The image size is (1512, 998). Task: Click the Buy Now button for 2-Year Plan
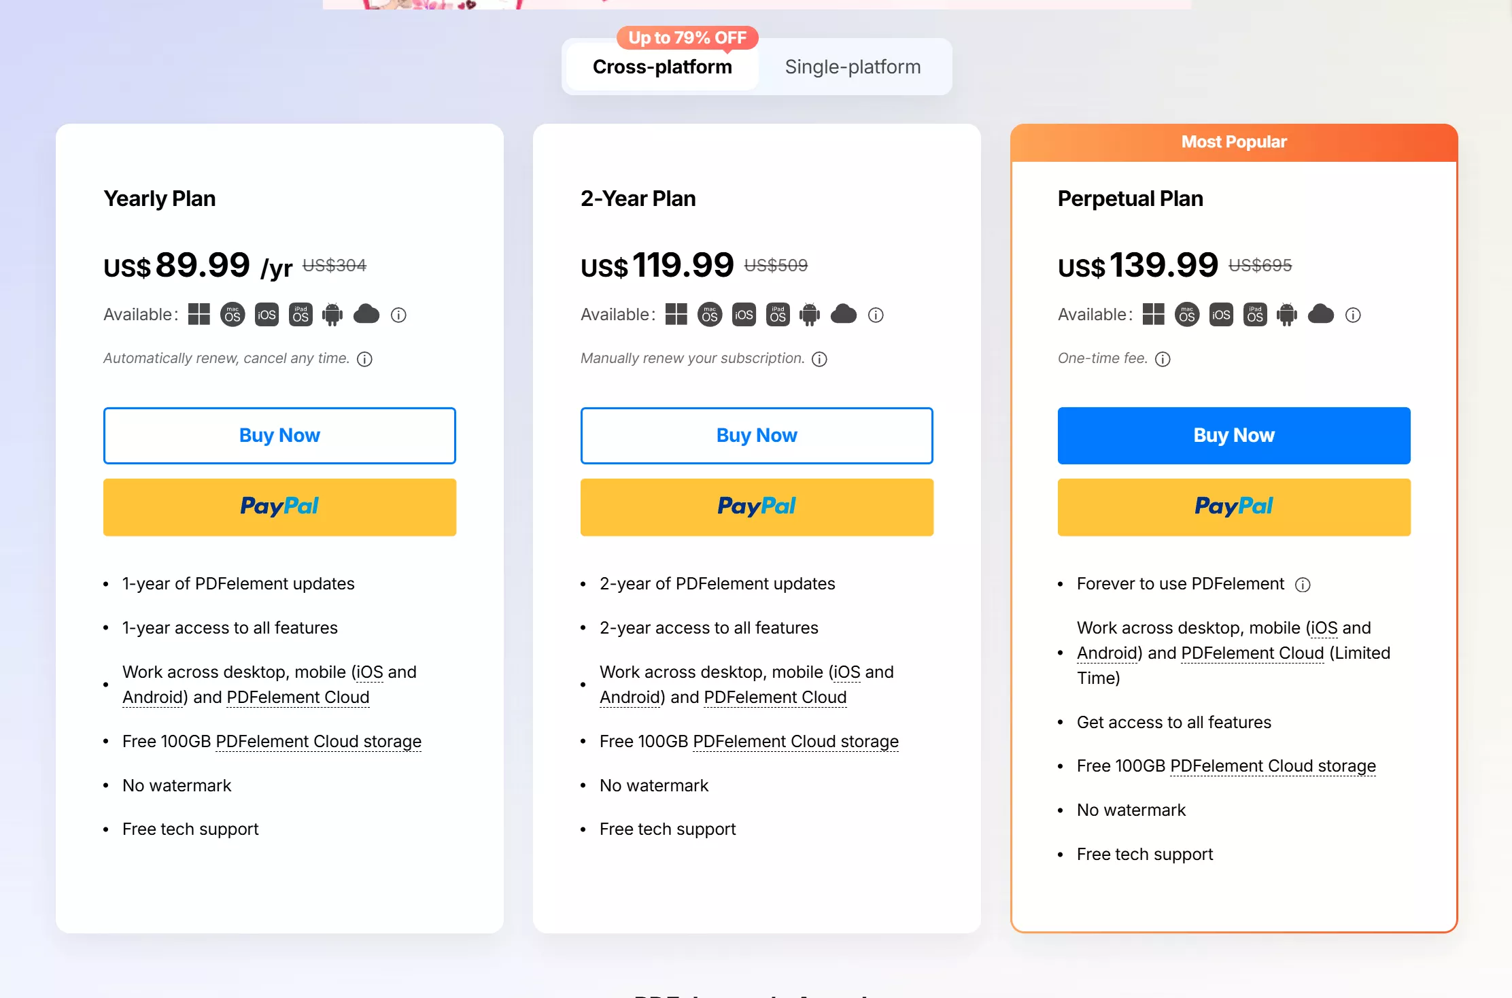(757, 436)
